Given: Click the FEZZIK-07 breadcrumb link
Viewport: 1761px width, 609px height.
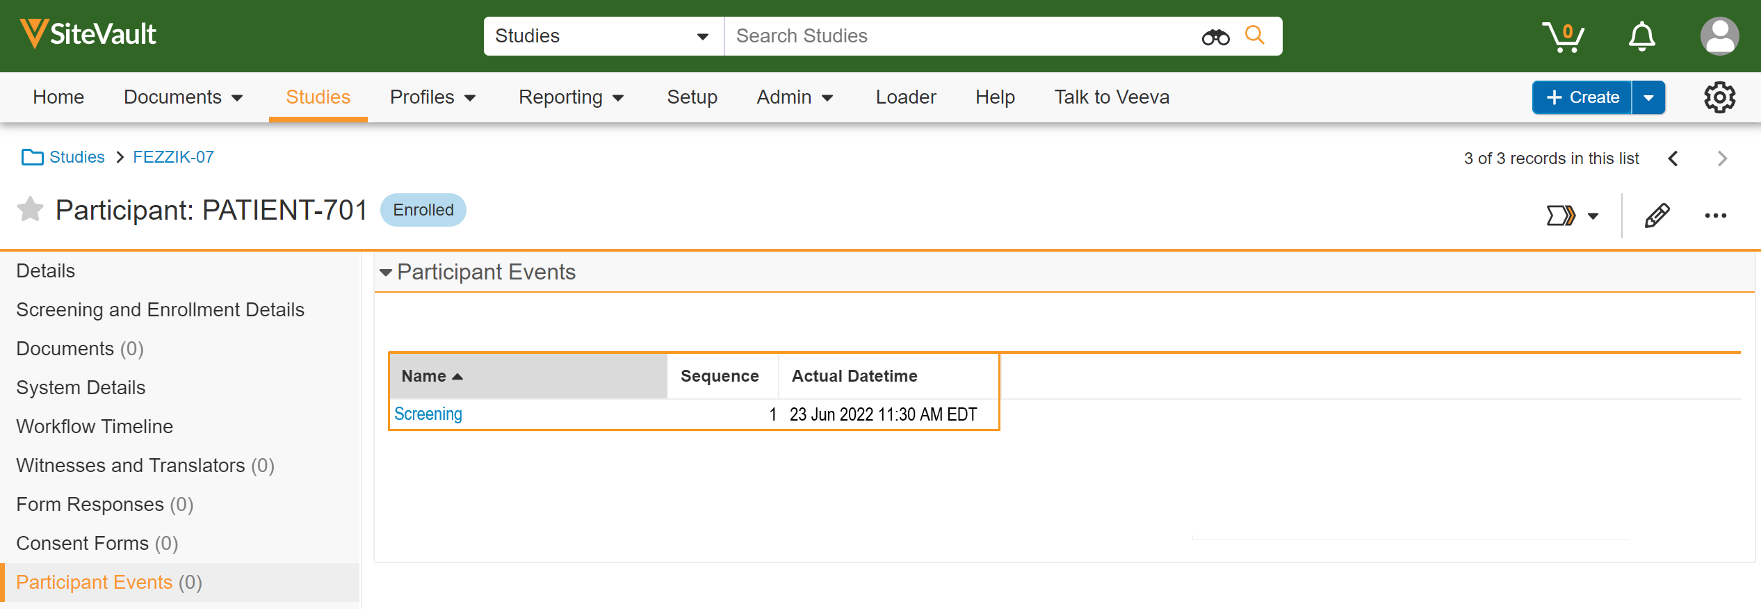Looking at the screenshot, I should pyautogui.click(x=173, y=157).
